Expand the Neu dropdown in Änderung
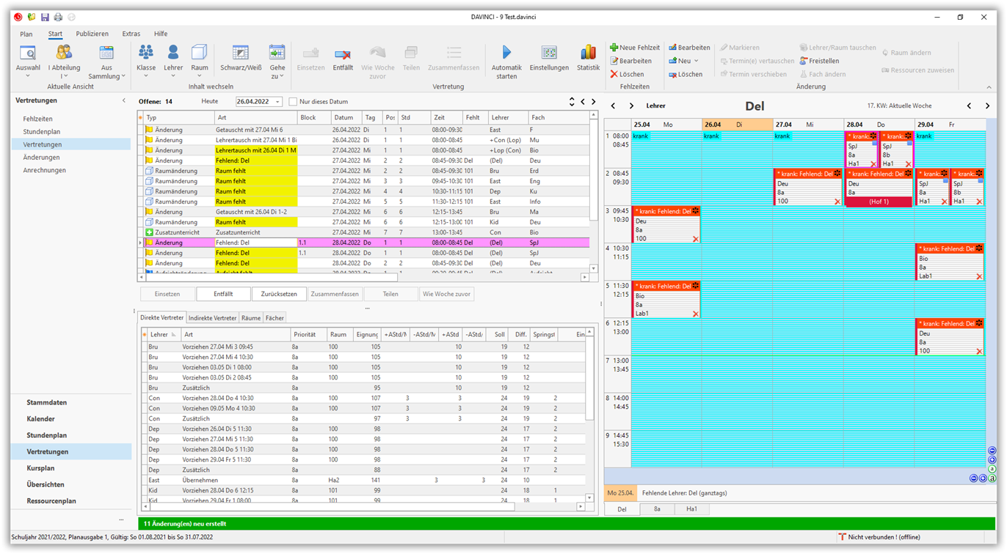This screenshot has height=554, width=1007. pos(696,61)
